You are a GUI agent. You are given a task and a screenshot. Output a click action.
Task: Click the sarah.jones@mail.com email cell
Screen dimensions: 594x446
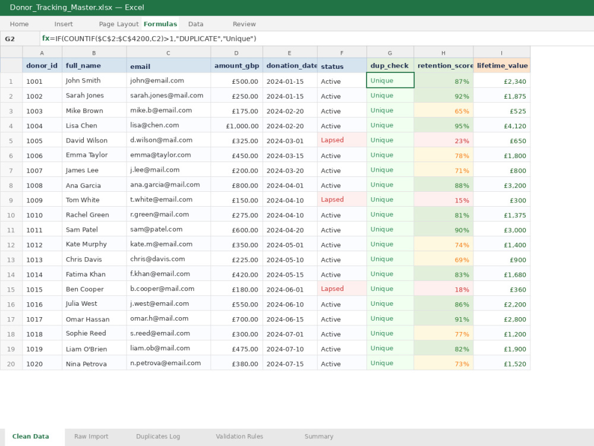[168, 96]
